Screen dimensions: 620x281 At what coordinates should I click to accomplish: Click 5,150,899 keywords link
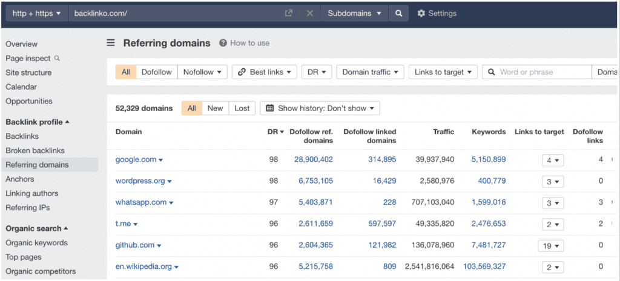(489, 160)
